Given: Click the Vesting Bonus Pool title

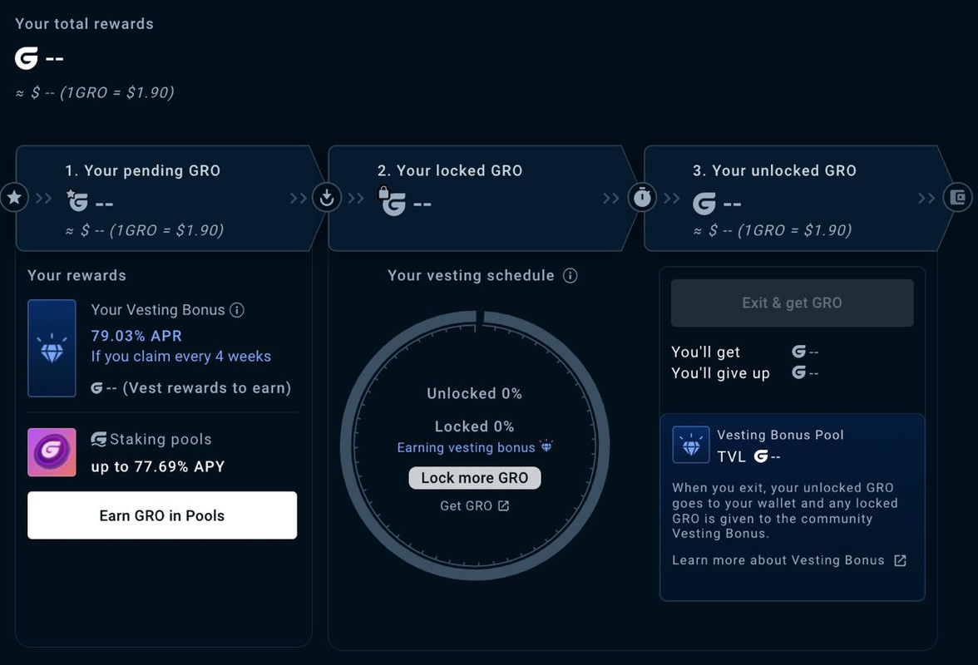Looking at the screenshot, I should (780, 435).
